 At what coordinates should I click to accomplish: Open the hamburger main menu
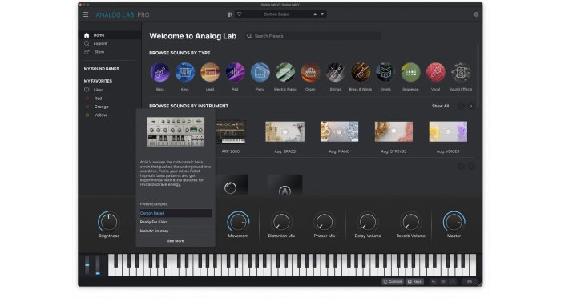coord(86,14)
